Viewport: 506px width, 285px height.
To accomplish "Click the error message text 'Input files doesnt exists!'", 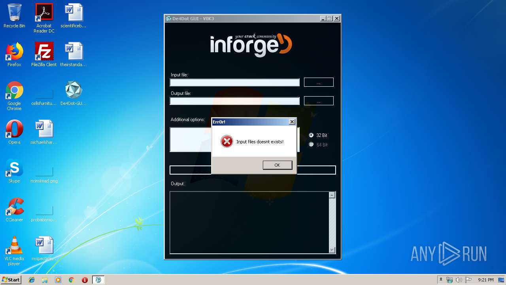I will (x=260, y=142).
